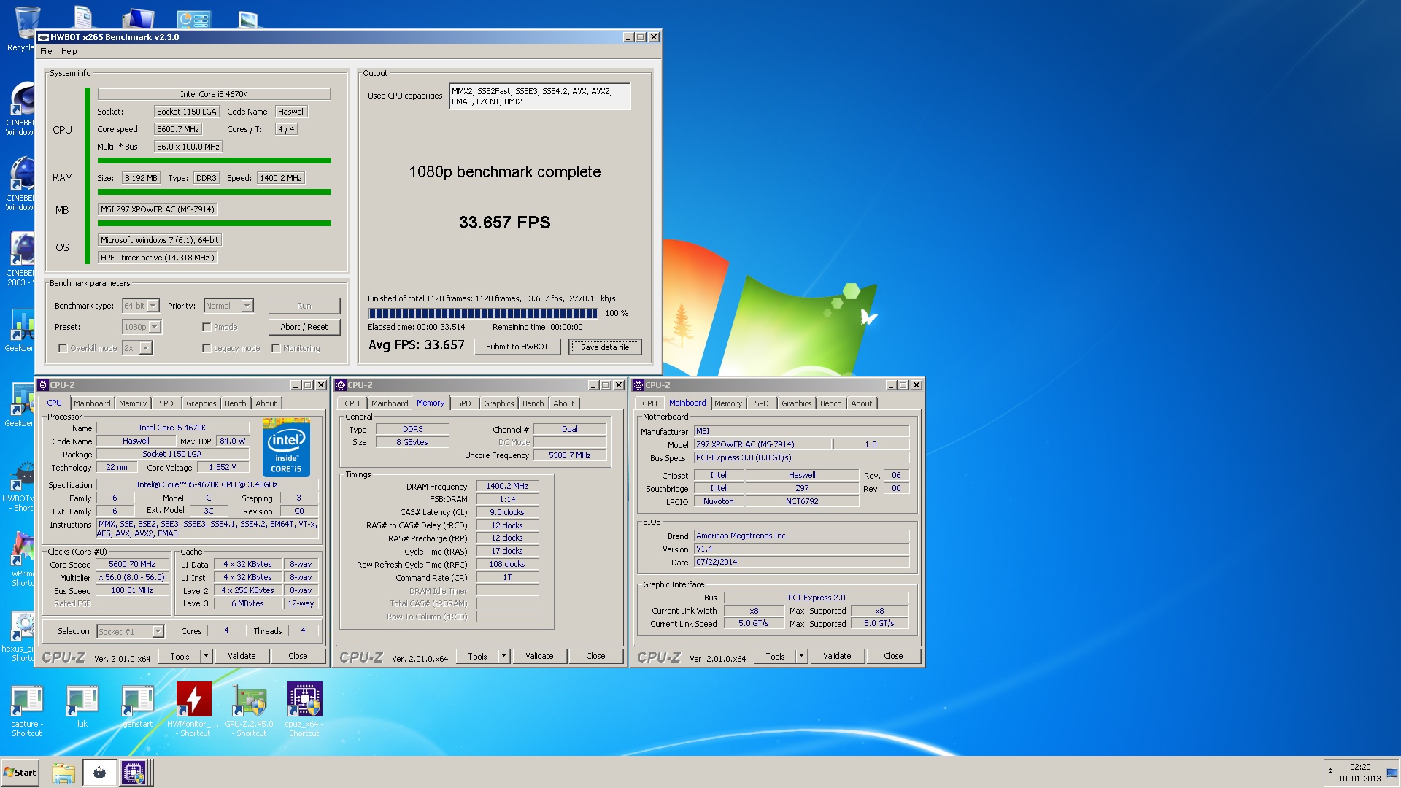The image size is (1401, 788).
Task: Click Validate in CPU-Z Memory window
Action: click(539, 656)
